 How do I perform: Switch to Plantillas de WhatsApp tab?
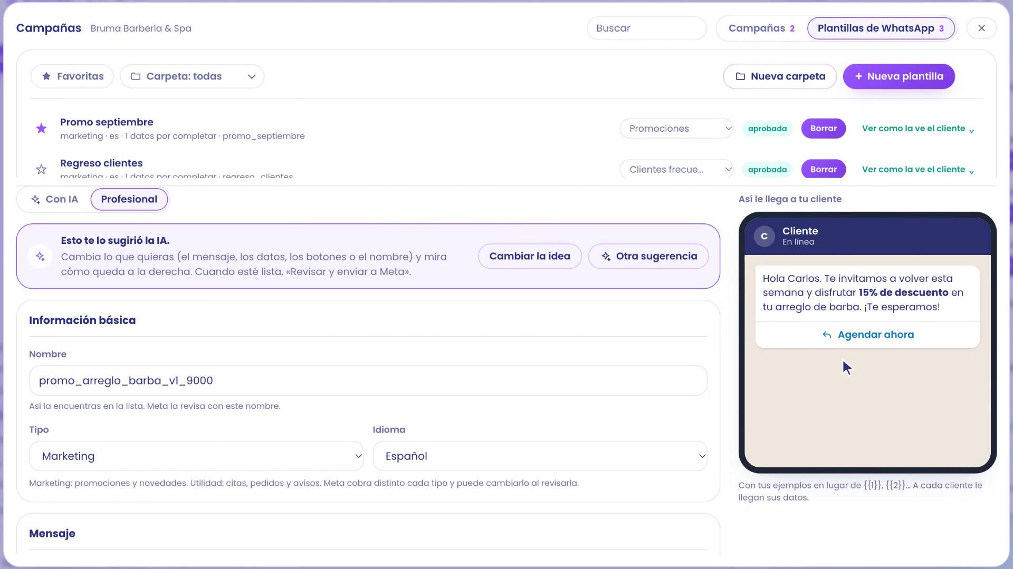[x=881, y=28]
